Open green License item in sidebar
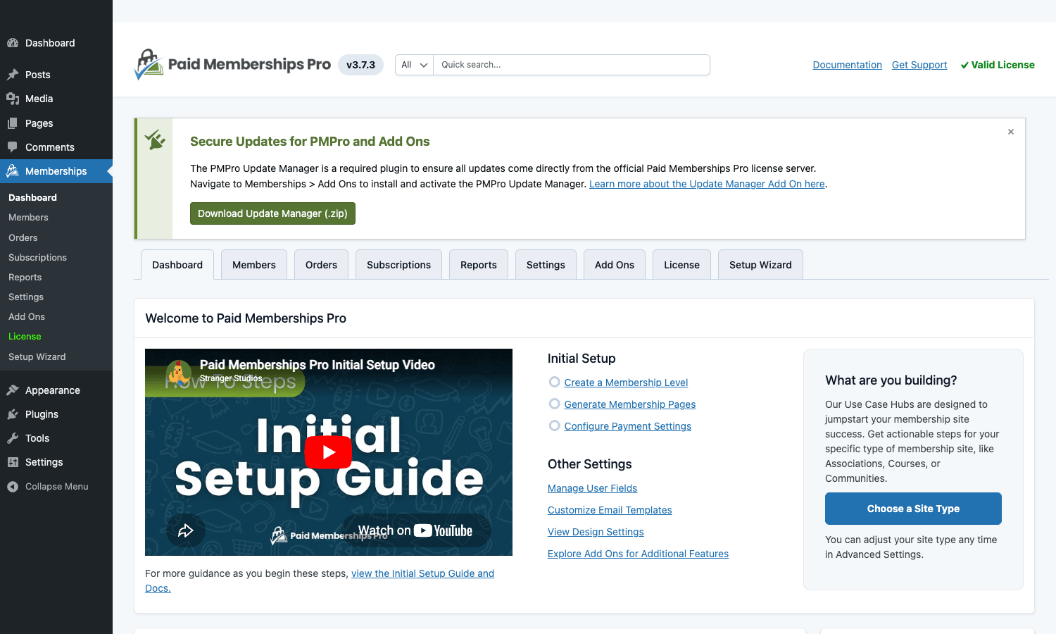 click(x=25, y=337)
